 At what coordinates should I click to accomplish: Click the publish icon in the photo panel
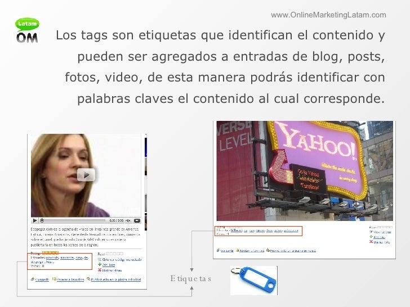tap(268, 250)
